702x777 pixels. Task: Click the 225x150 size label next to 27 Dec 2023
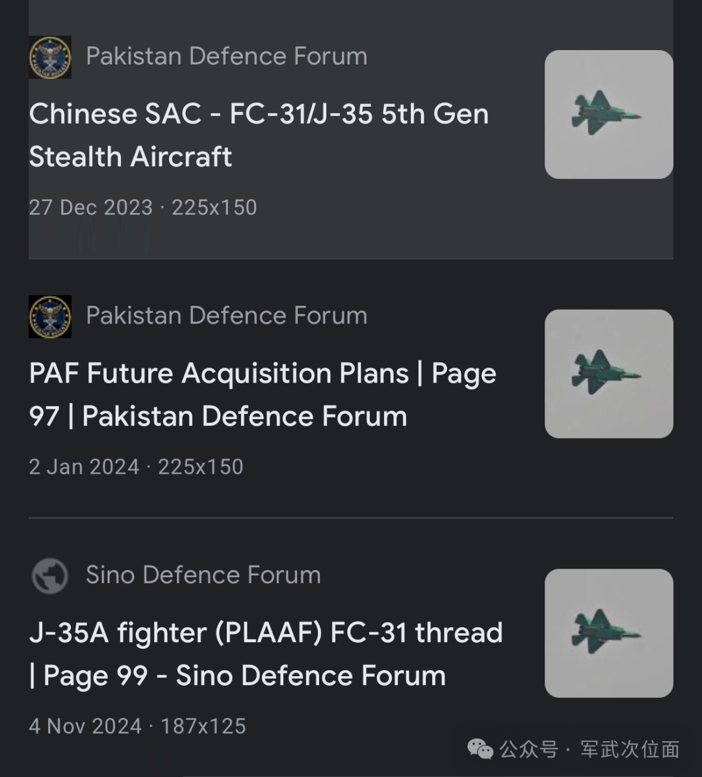[214, 208]
